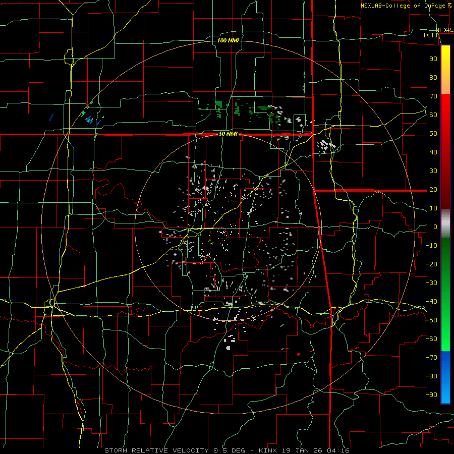Click the 100 NMI range ring label
The image size is (454, 454).
(x=228, y=40)
